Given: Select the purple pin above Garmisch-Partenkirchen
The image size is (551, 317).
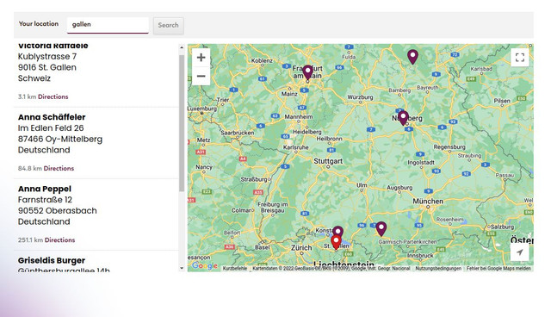Looking at the screenshot, I should (381, 229).
